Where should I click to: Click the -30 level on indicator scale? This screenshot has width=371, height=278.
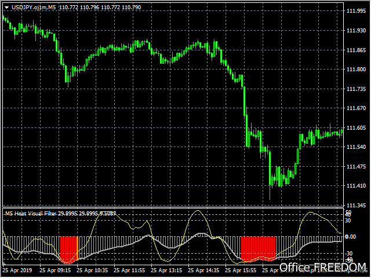348,254
